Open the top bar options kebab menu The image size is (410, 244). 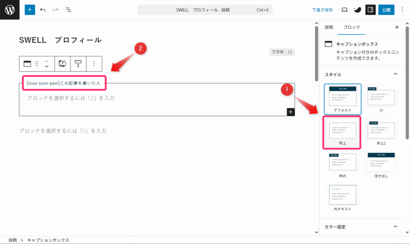tap(402, 10)
